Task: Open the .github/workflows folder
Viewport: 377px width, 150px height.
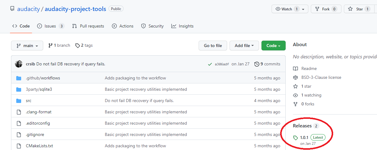Action: tap(43, 78)
